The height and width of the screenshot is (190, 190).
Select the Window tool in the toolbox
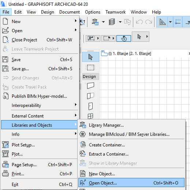[x=90, y=116]
